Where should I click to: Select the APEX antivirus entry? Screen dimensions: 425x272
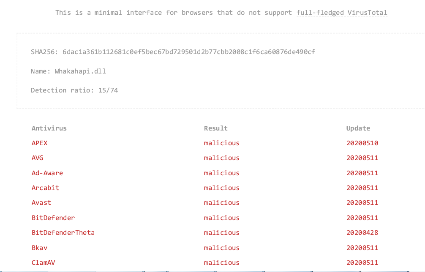point(40,143)
